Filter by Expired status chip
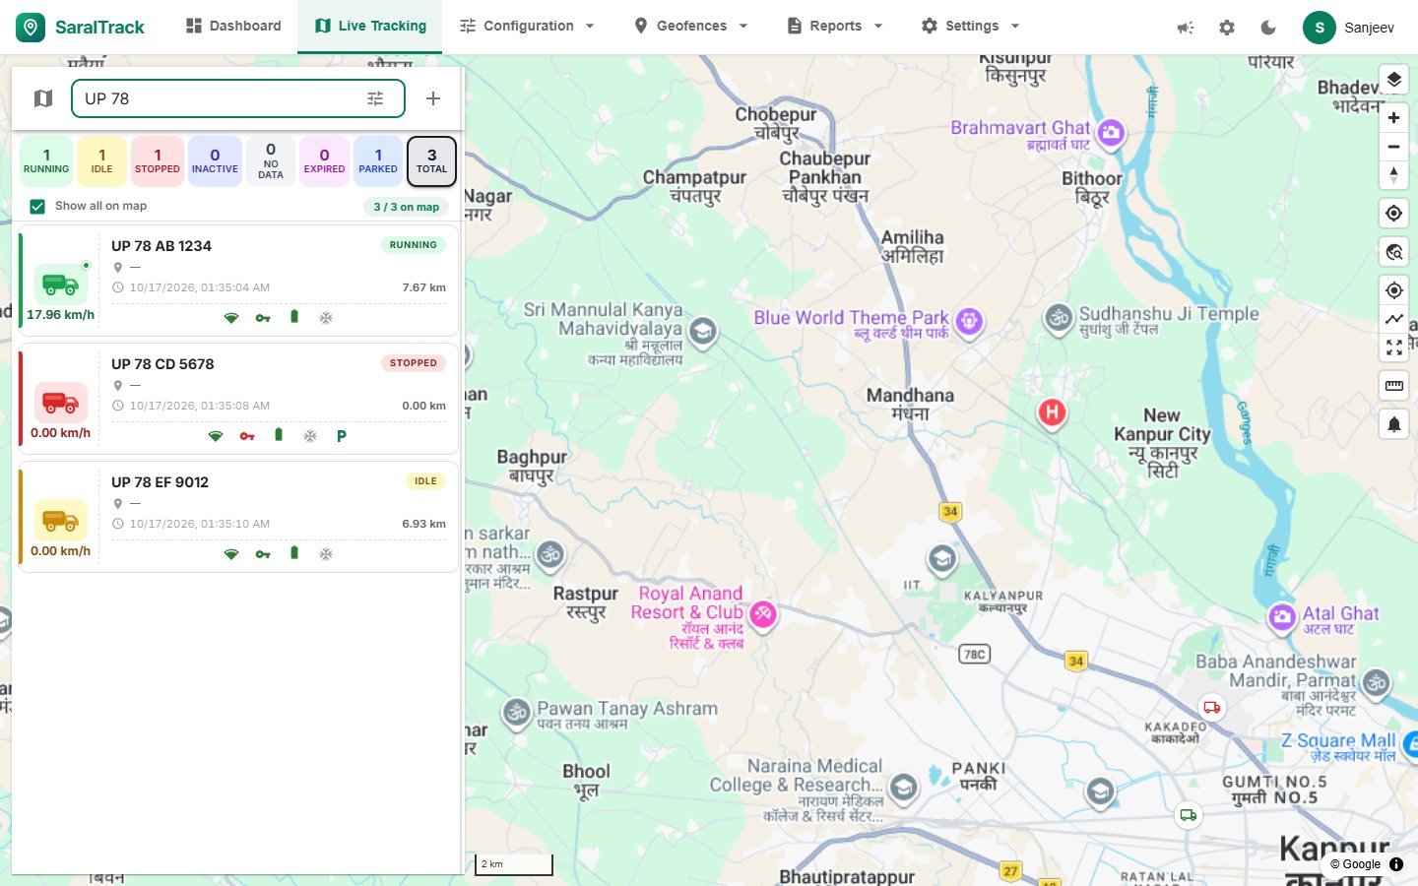The height and width of the screenshot is (886, 1418). tap(324, 161)
